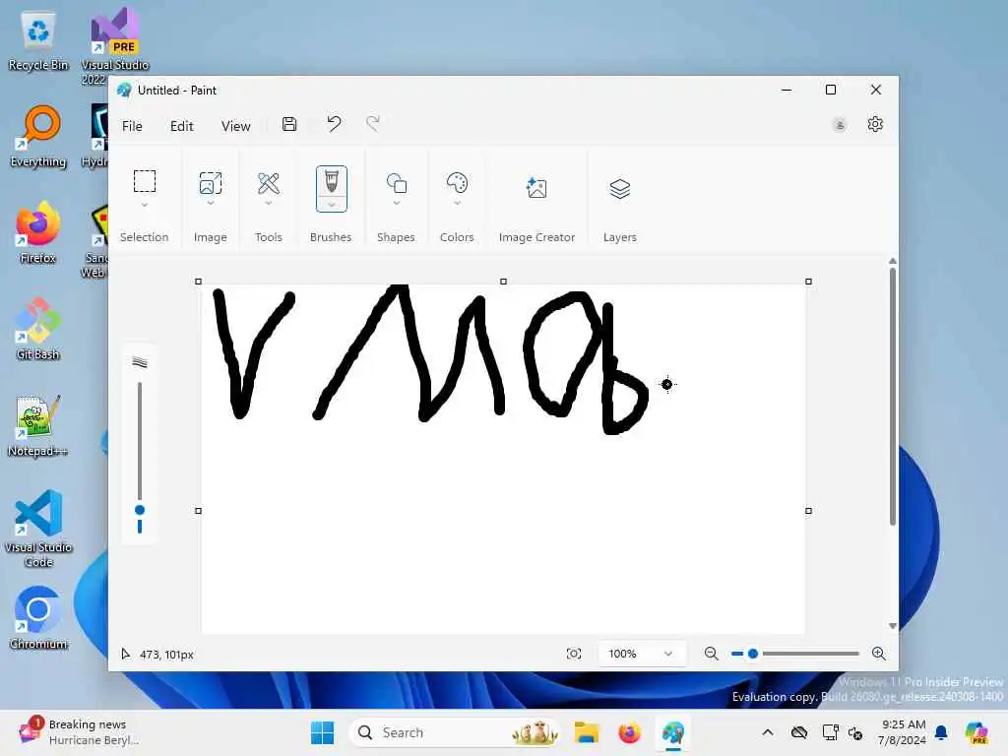Click the taskbar Search box
This screenshot has height=756, width=1008.
click(x=455, y=732)
